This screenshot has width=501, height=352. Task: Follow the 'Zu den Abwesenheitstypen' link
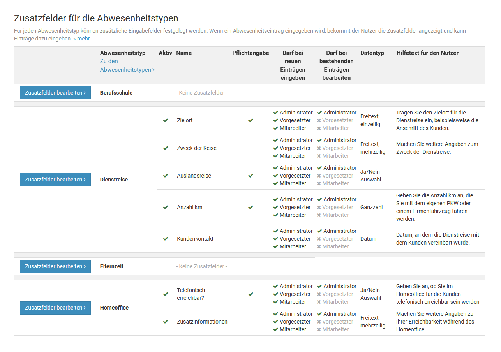coord(127,65)
